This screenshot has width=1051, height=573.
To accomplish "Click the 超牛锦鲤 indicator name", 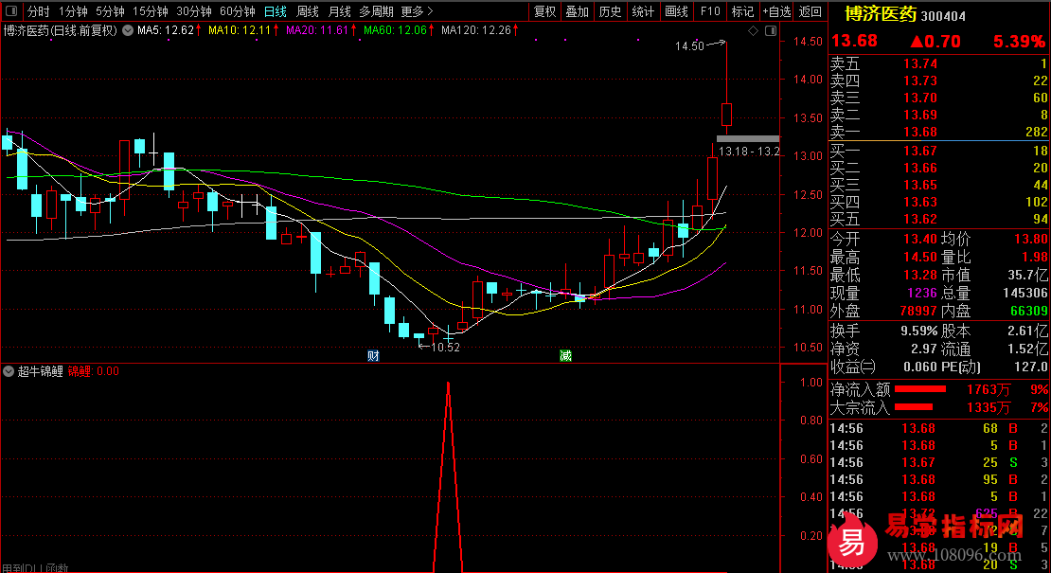I will pos(40,371).
